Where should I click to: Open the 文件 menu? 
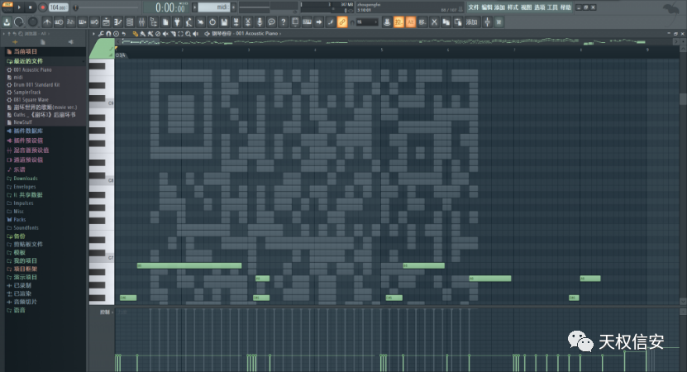pos(473,7)
